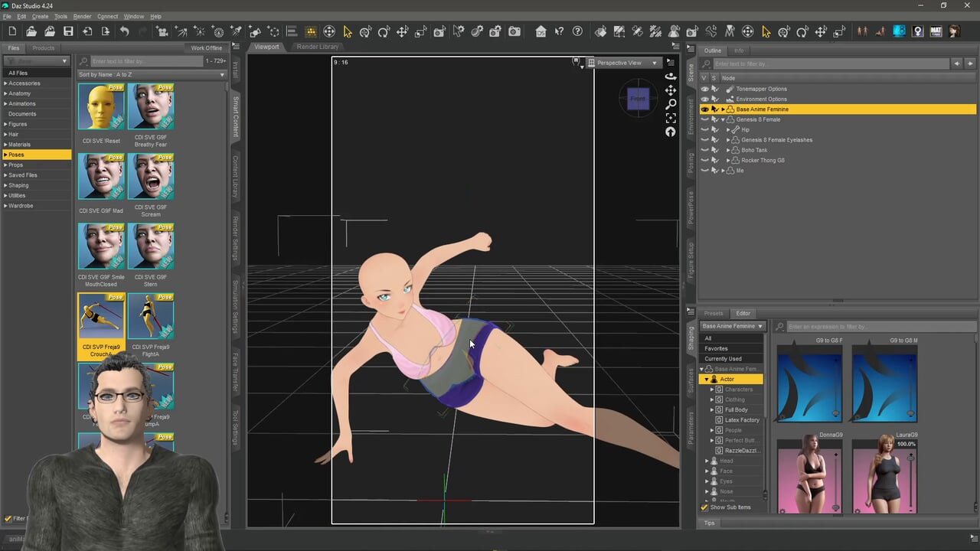
Task: Click the Save scene floppy disk icon
Action: tap(68, 31)
